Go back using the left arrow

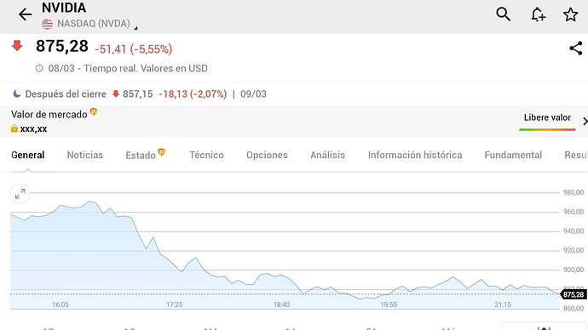(25, 14)
